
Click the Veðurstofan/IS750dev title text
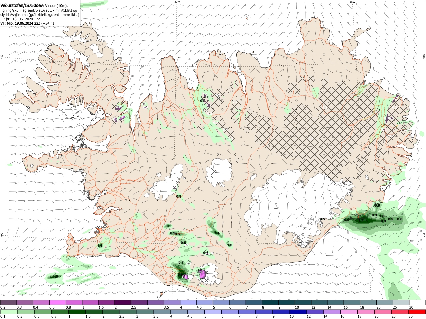[x=21, y=6]
